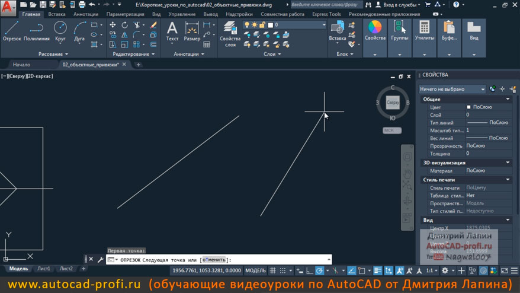Click the Цвет ПоСлою color swatch

coord(468,107)
